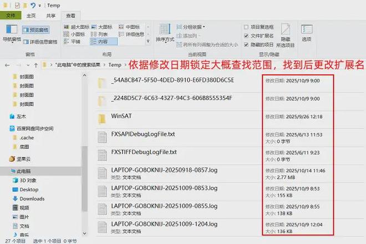Viewport: 366px width, 244px height.
Task: Open folder _54A8CB47-5F50-4DED-8910-E6FD380D6C5E
Action: tap(230, 83)
